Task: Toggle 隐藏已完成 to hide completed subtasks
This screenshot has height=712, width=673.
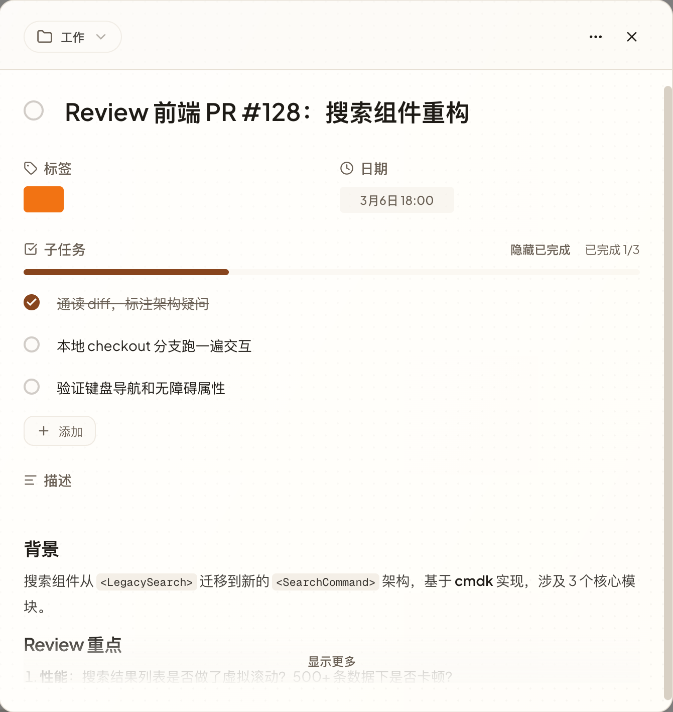Action: [x=540, y=250]
